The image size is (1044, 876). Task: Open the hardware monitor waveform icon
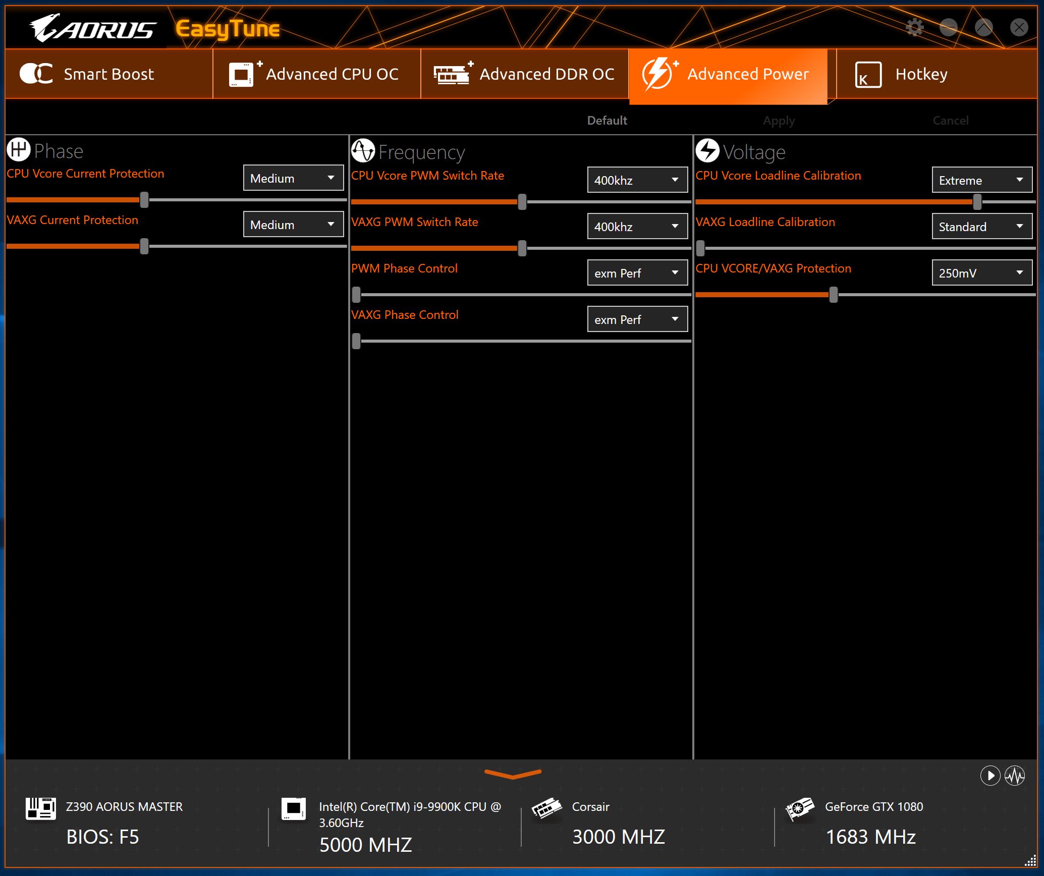point(1015,776)
